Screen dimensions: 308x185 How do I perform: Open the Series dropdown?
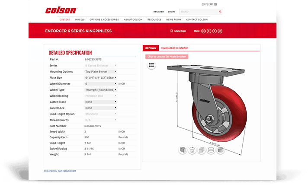(101, 66)
